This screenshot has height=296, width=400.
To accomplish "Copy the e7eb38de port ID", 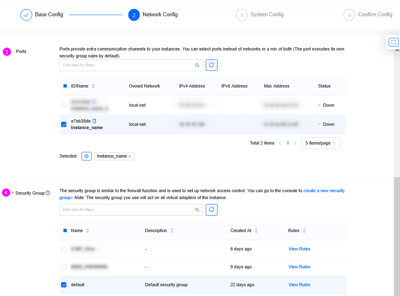I will (x=95, y=121).
